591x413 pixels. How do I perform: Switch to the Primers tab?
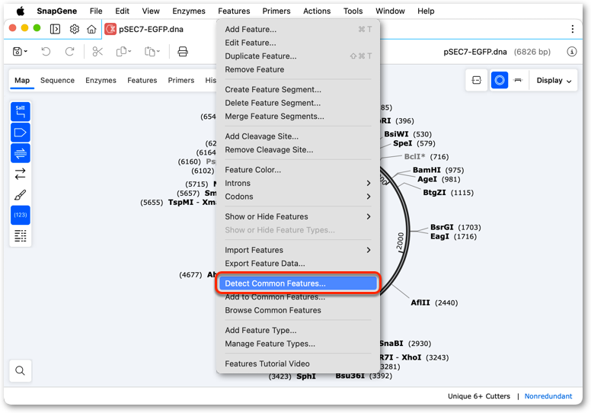[x=181, y=80]
